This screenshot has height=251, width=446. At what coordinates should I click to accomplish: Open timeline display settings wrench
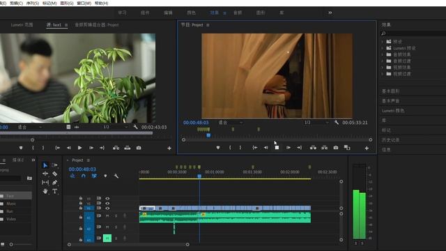pyautogui.click(x=116, y=176)
